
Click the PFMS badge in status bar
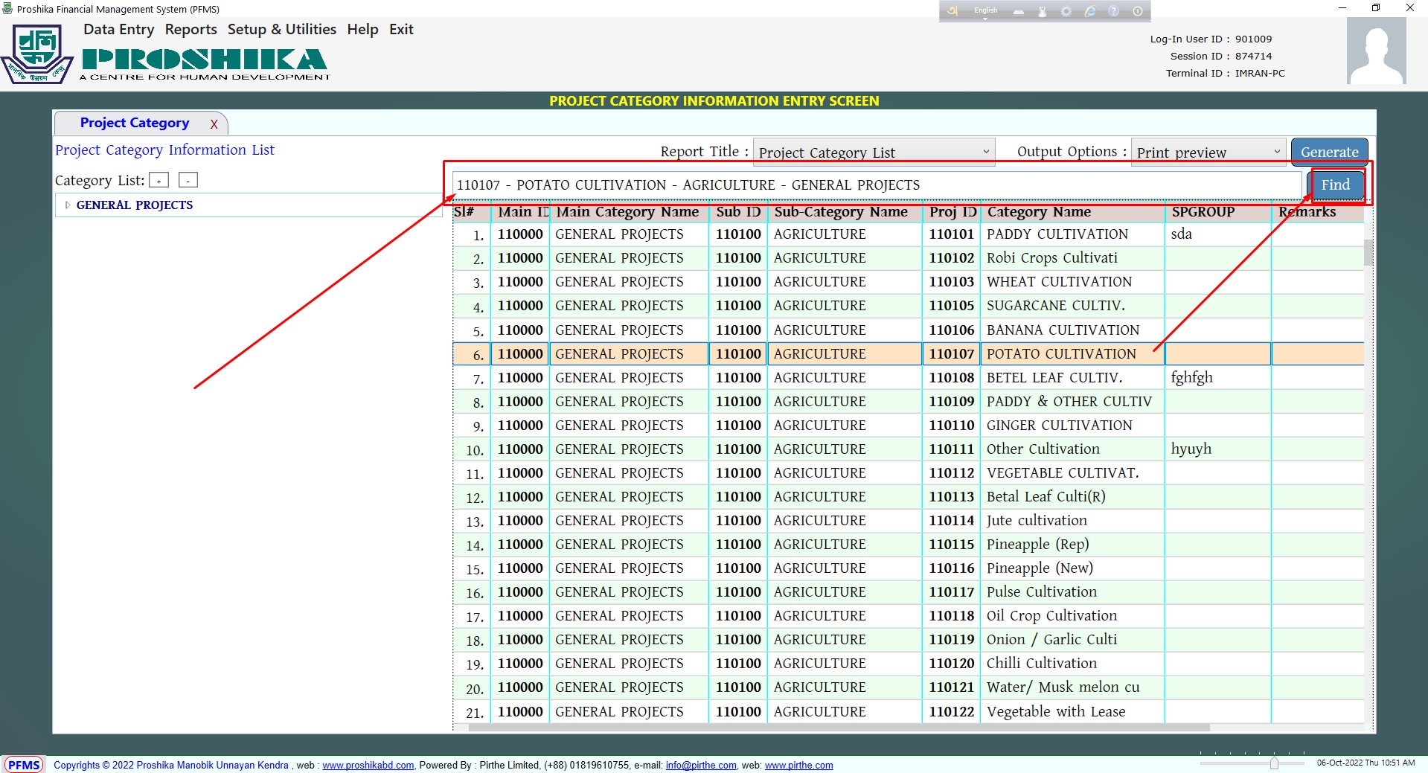tap(25, 765)
